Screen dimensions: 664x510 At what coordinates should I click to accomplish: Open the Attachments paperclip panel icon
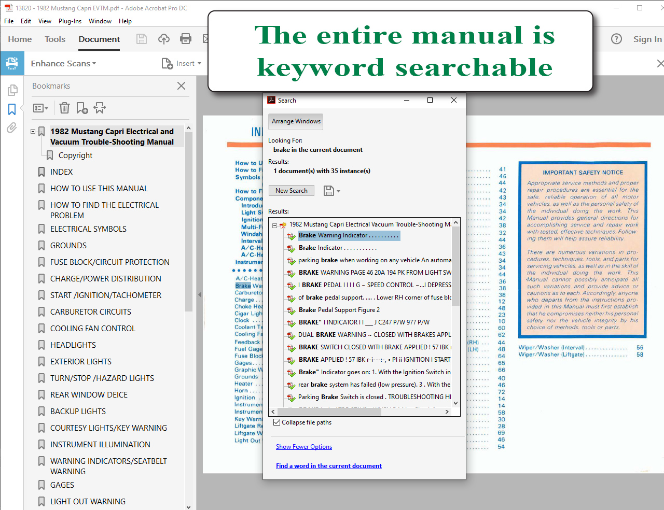click(x=12, y=128)
